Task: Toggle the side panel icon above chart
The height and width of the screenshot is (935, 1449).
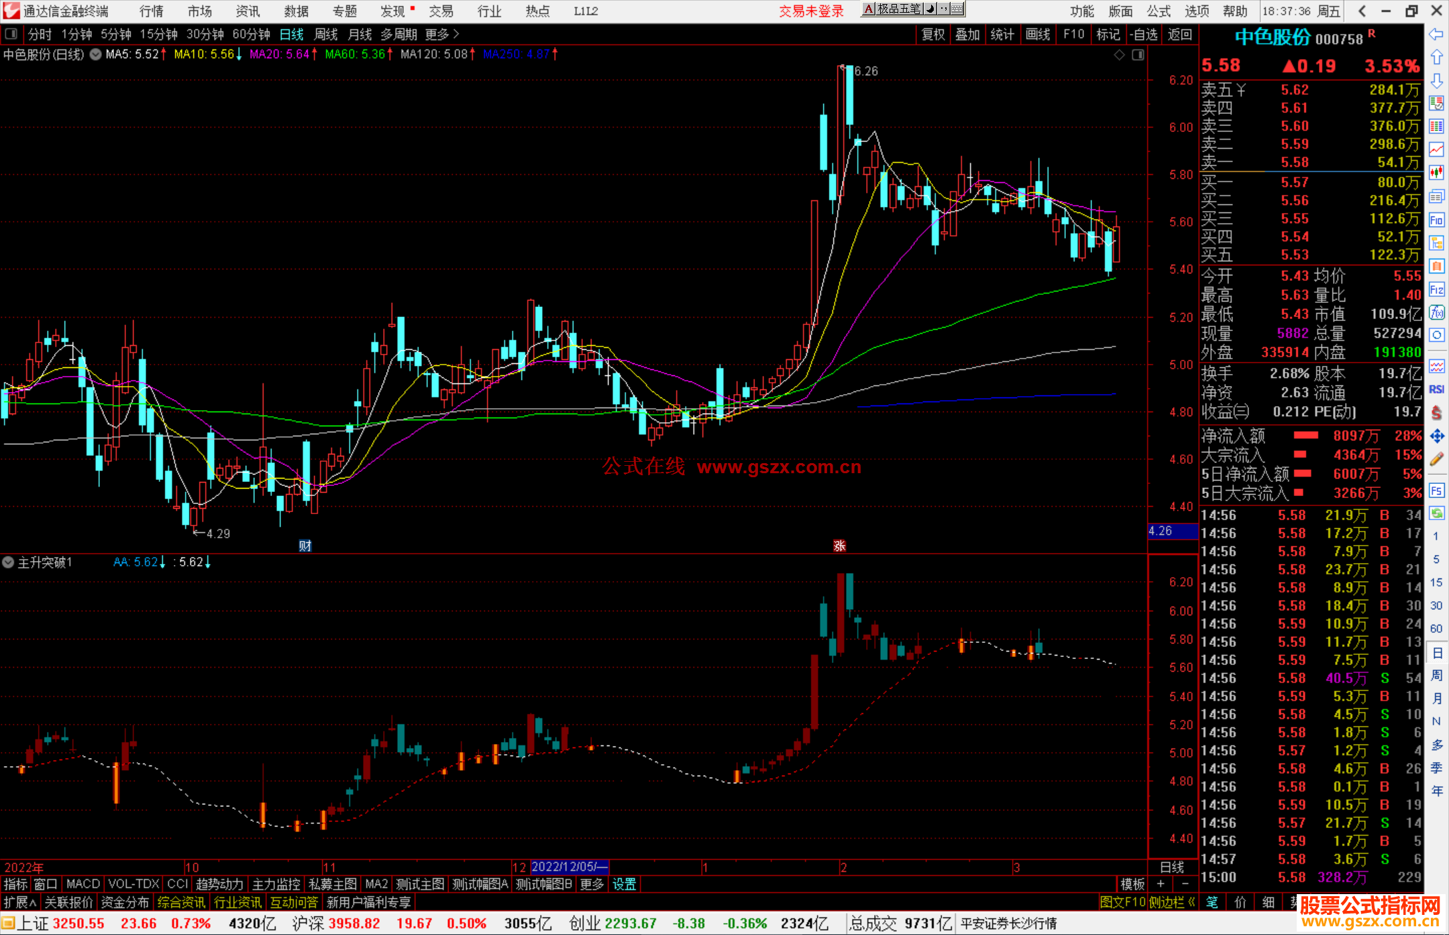Action: [x=11, y=34]
